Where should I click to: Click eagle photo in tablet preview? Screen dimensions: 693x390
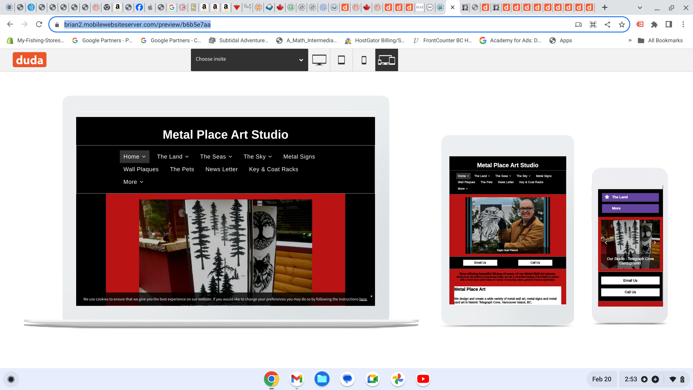(x=507, y=225)
